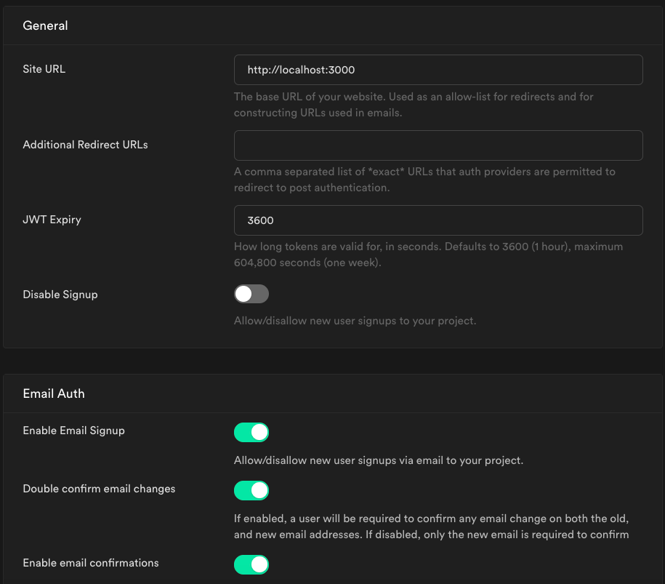Click the Enable Email Signup label

[74, 431]
